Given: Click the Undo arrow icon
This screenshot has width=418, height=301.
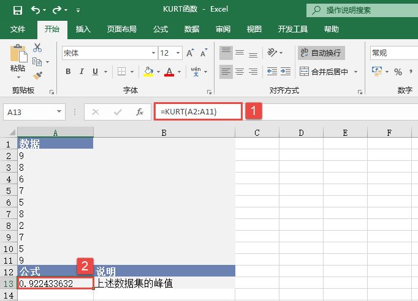Looking at the screenshot, I should [36, 10].
